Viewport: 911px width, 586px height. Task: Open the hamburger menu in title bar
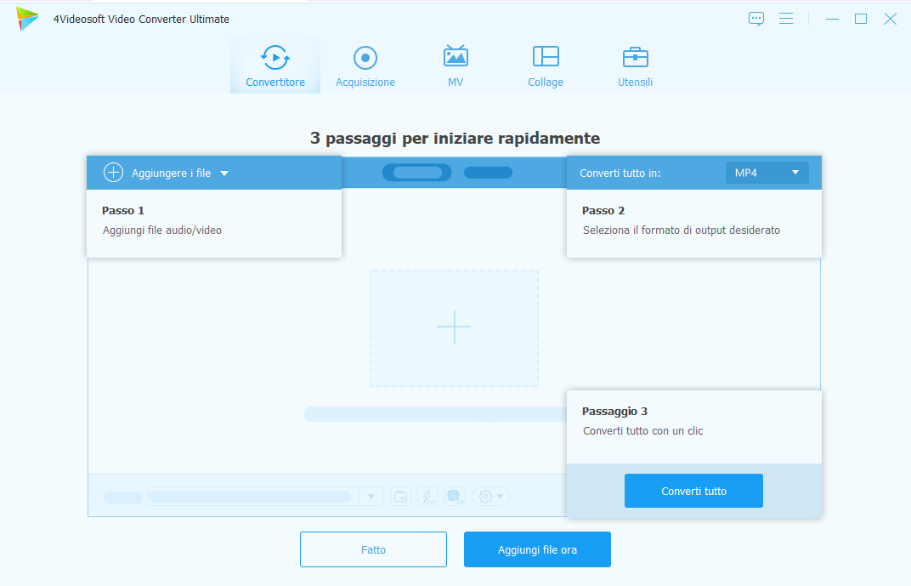pos(786,19)
